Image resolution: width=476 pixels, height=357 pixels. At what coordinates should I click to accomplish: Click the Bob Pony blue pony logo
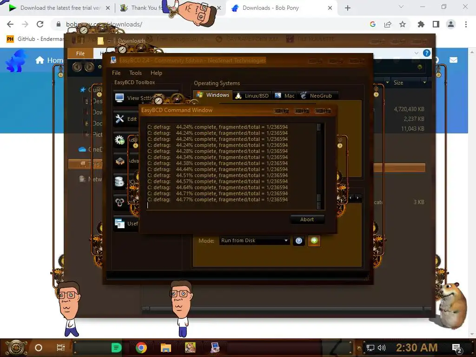click(x=16, y=61)
